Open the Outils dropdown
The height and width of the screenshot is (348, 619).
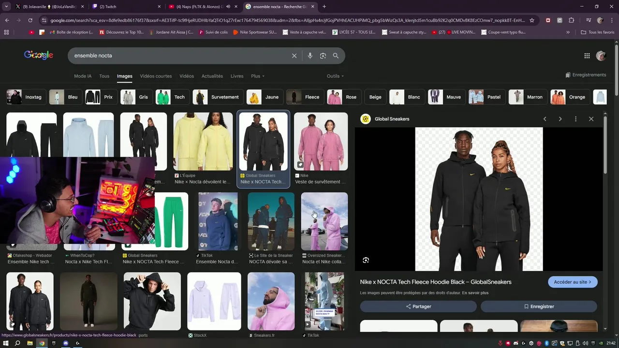point(335,76)
